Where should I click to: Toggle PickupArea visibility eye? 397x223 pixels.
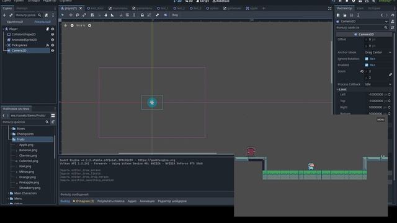coord(52,45)
